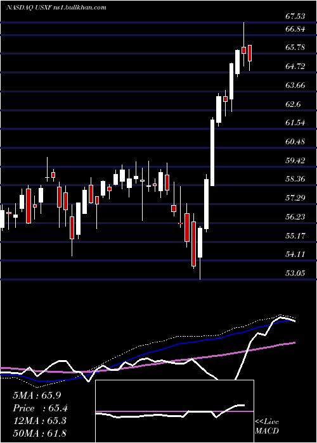
Task: Click the 60.48 price axis label
Action: coord(295,141)
